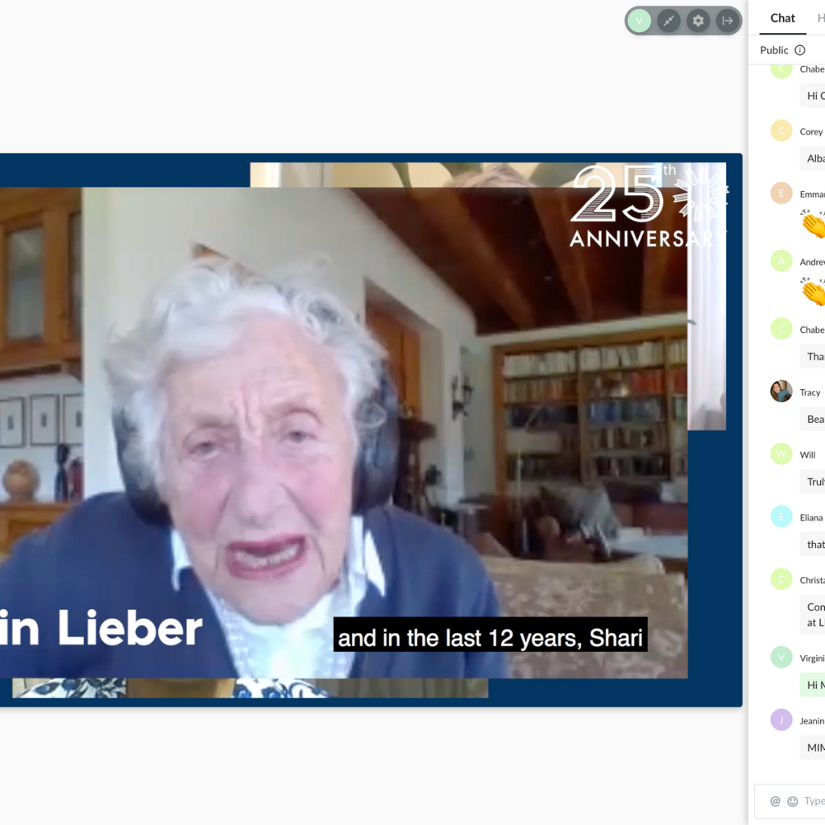Click the info icon next to Public
The image size is (825, 825).
point(800,50)
